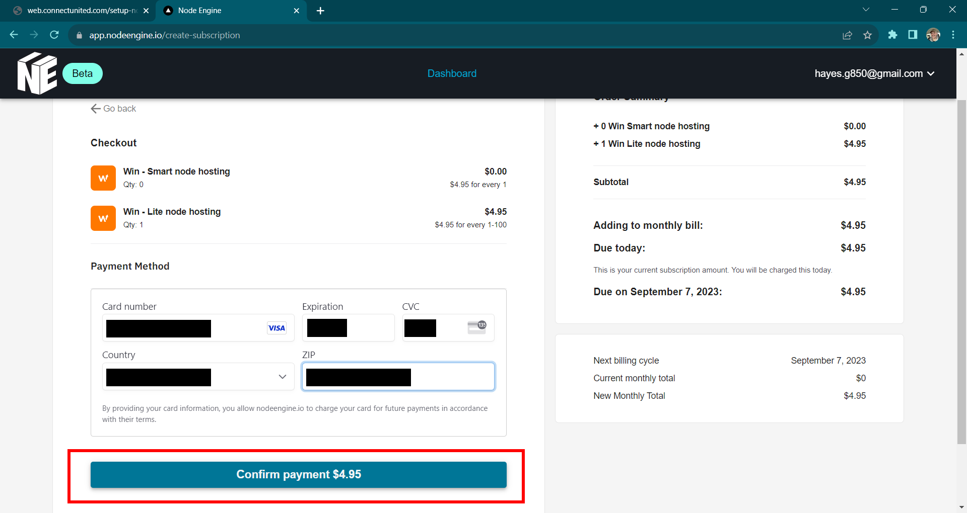Open the Country dropdown
This screenshot has width=967, height=513.
point(198,377)
